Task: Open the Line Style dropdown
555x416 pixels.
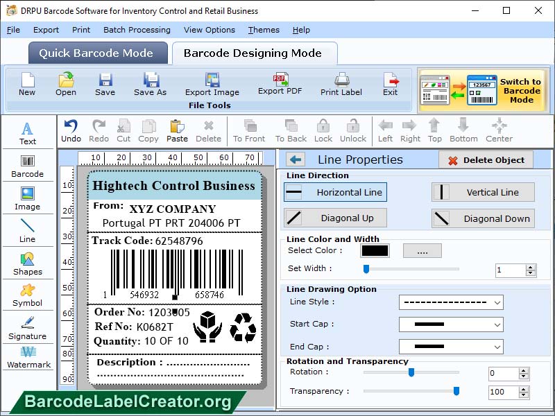Action: pos(451,303)
